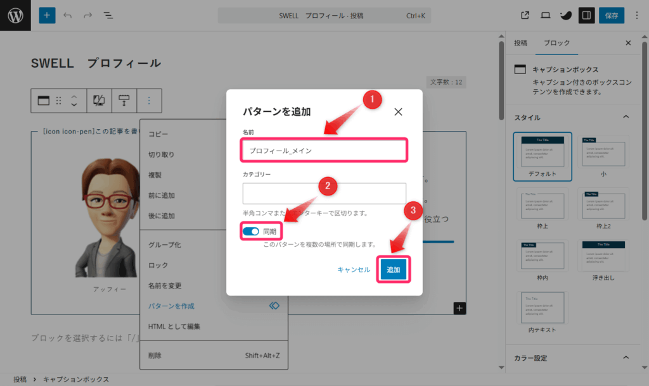Click the 文字数：12 character count badge
The image size is (649, 386).
[446, 82]
